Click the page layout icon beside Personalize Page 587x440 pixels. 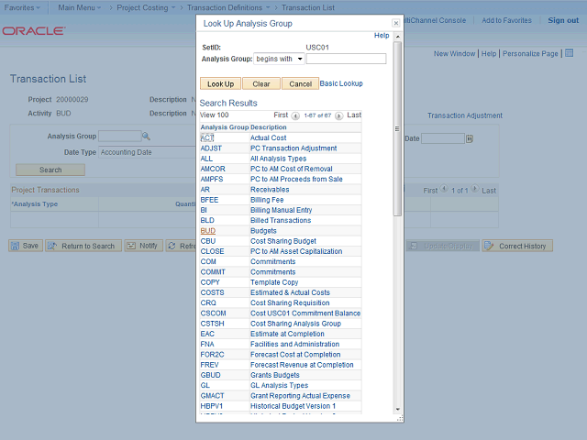pos(569,53)
